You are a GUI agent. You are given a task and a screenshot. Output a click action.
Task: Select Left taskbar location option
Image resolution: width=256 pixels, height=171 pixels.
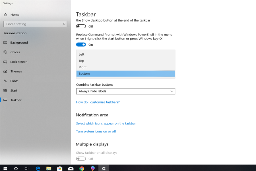click(x=125, y=54)
